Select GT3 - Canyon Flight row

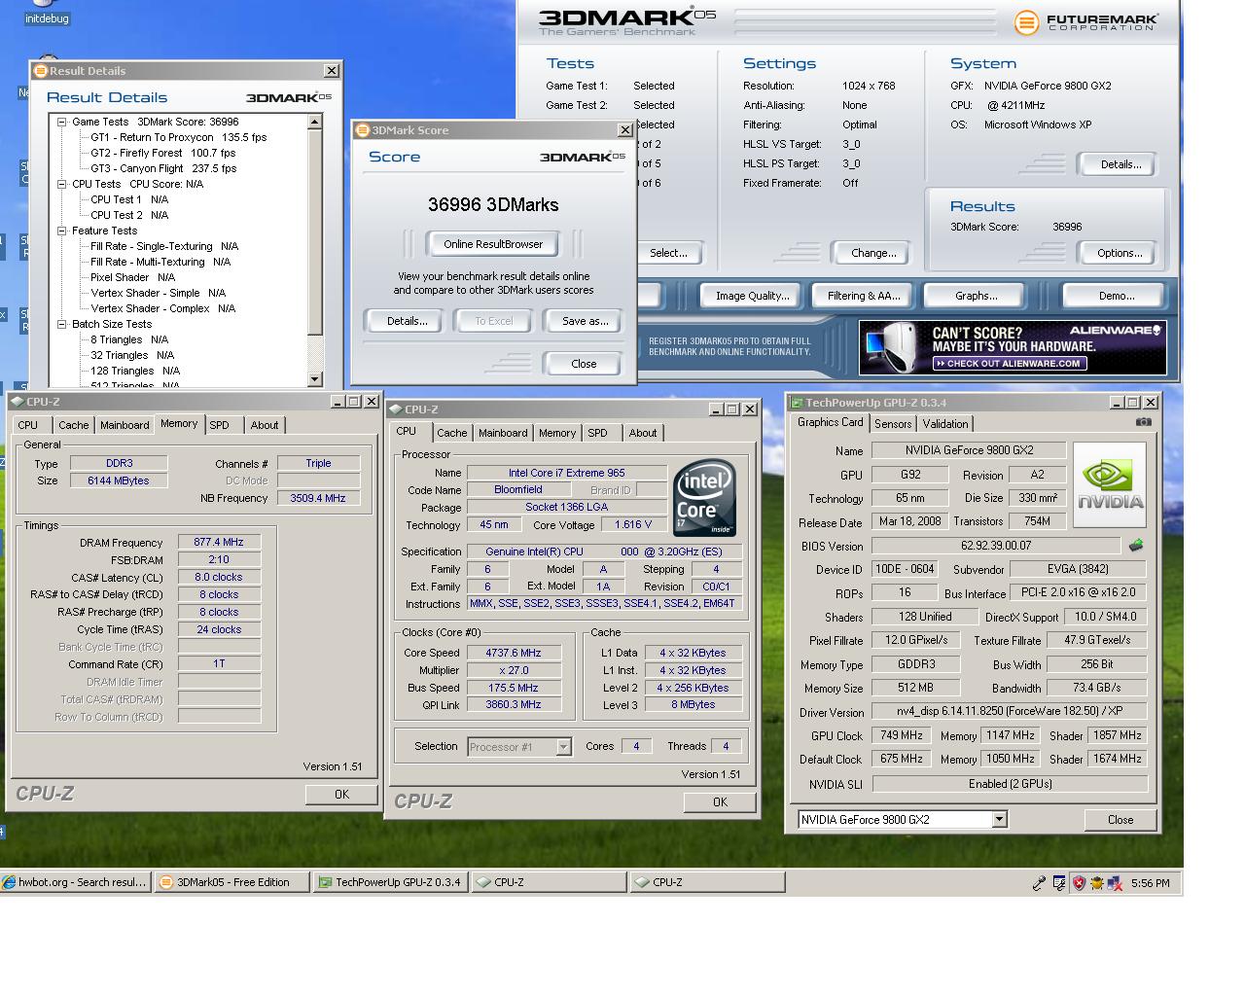tap(163, 168)
